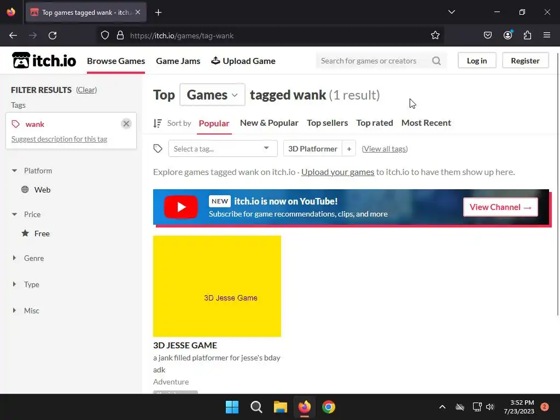The height and width of the screenshot is (420, 560).
Task: Open the Firefox application menu
Action: coord(547,35)
